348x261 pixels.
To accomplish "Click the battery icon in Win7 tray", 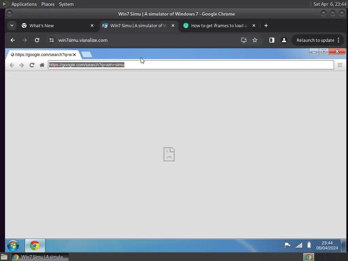I will (309, 245).
